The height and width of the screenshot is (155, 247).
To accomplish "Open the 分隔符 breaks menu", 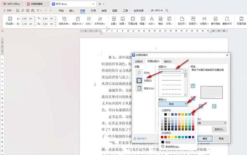I will click(204, 21).
